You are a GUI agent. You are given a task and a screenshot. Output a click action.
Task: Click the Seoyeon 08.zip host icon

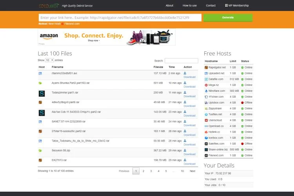pyautogui.click(x=40, y=151)
